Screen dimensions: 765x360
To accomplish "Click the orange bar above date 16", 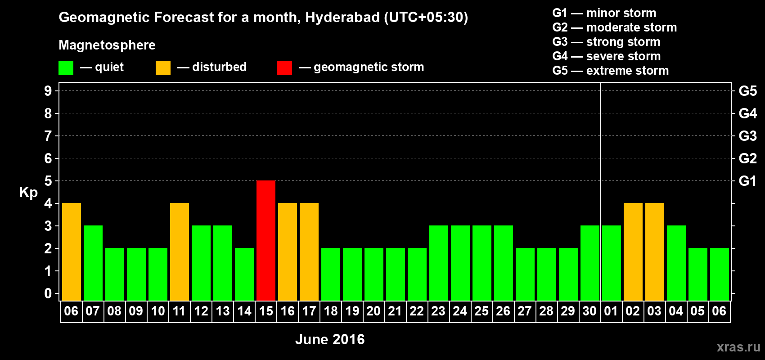I will click(x=288, y=252).
